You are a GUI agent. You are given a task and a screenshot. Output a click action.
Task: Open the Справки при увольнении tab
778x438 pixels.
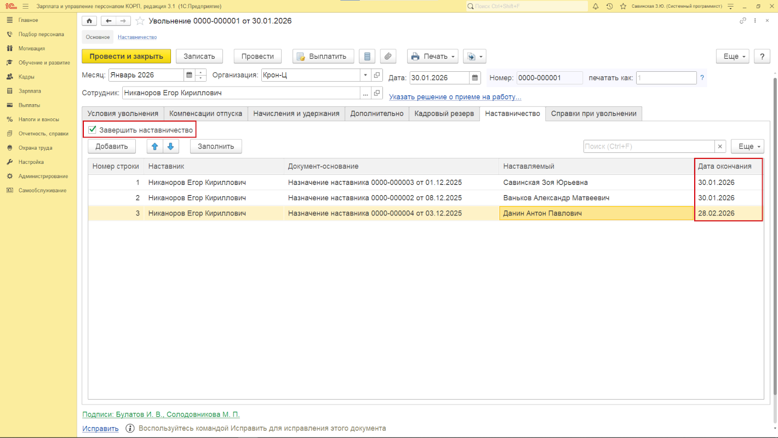[593, 113]
